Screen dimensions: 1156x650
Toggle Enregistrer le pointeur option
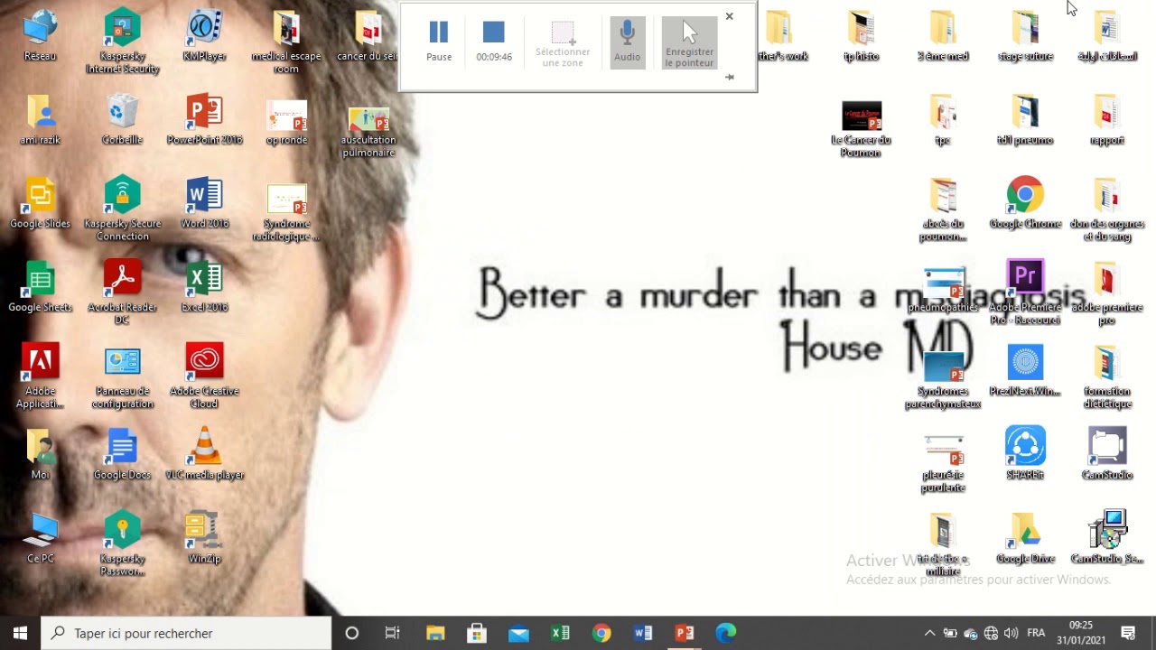click(x=689, y=43)
